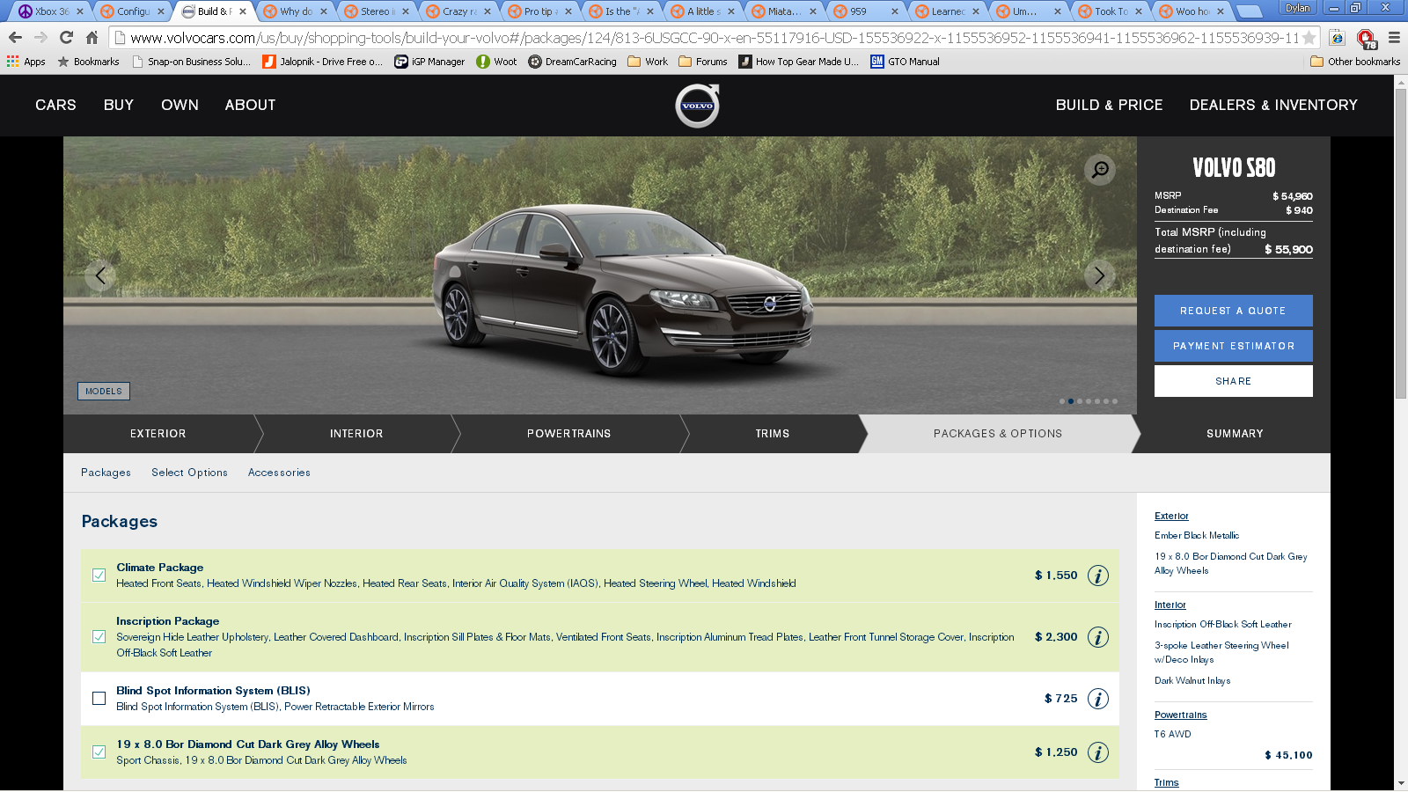Image resolution: width=1408 pixels, height=792 pixels.
Task: Expand the Other bookmarks folder
Action: pos(1355,62)
